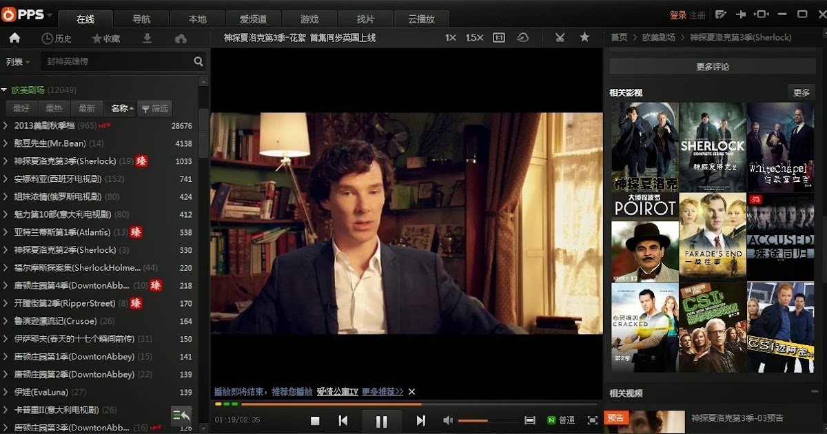Image resolution: width=827 pixels, height=434 pixels.
Task: Go to the home icon in sidebar toolbar
Action: (14, 38)
